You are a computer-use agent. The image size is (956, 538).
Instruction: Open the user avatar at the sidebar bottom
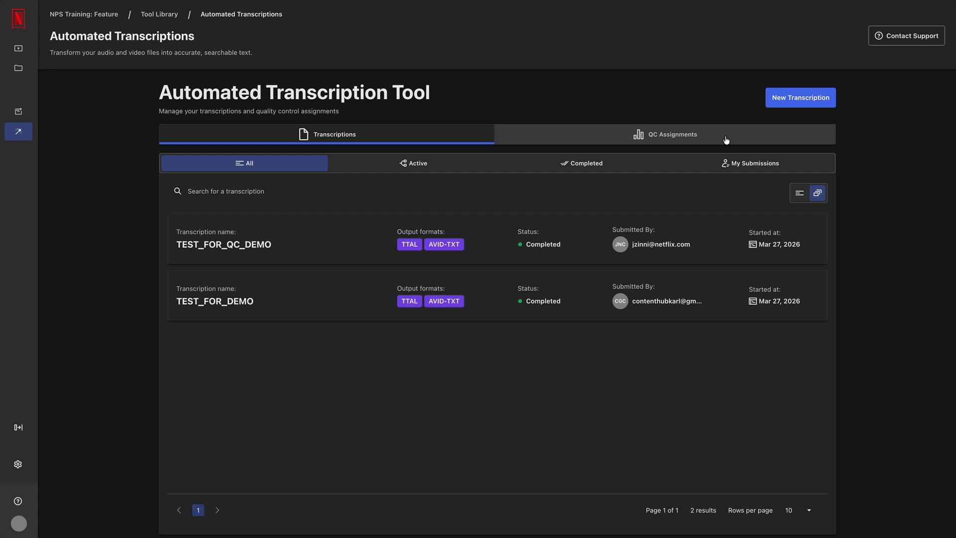19,524
